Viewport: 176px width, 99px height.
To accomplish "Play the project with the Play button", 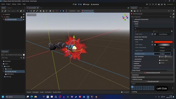I will (147, 4).
